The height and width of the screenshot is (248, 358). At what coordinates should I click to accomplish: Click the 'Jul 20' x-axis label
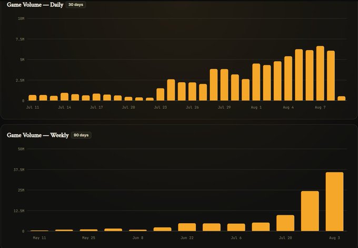point(128,107)
